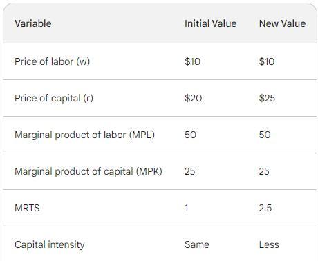
Task: Click the initial MRTS value 1
Action: point(187,208)
